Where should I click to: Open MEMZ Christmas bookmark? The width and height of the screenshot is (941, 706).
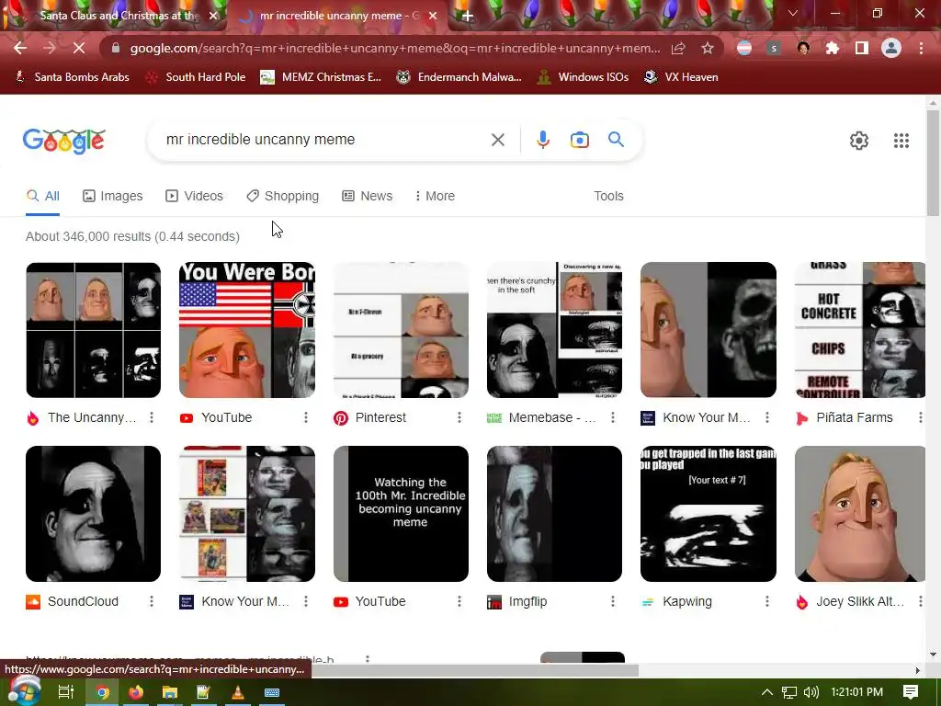point(321,77)
